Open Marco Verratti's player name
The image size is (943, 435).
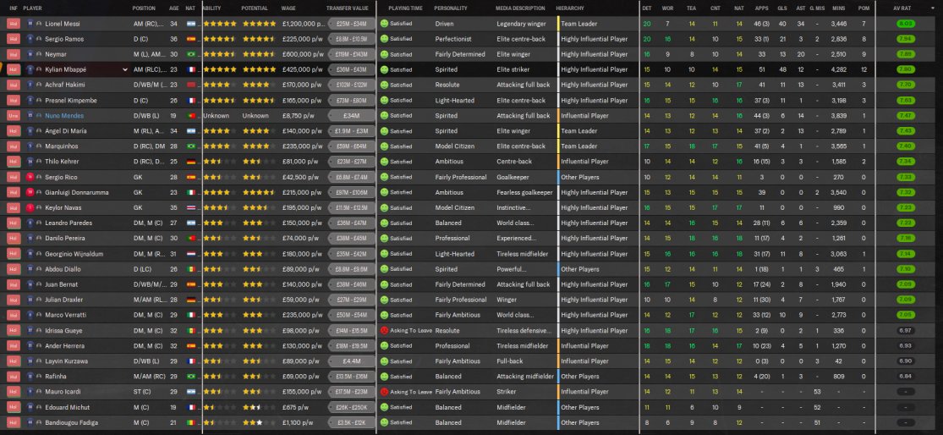pos(66,316)
